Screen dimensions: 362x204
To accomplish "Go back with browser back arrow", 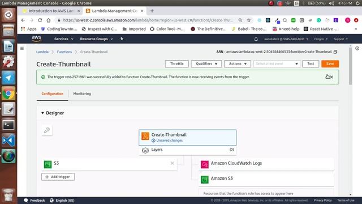I will coord(23,20).
